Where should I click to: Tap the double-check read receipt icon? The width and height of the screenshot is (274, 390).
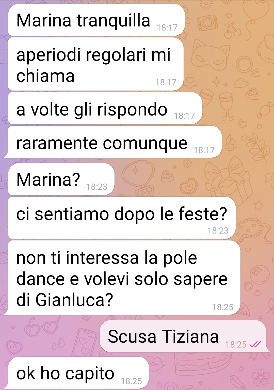pyautogui.click(x=255, y=344)
